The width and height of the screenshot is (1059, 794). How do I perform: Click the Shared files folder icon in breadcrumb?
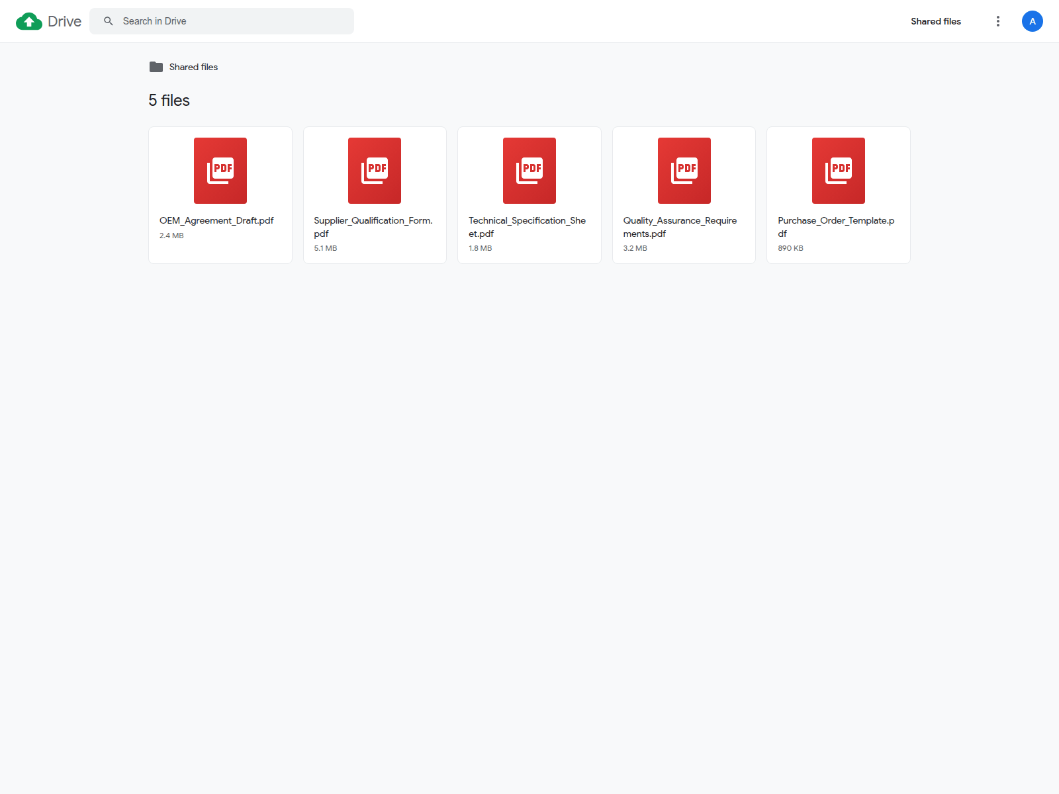(156, 67)
